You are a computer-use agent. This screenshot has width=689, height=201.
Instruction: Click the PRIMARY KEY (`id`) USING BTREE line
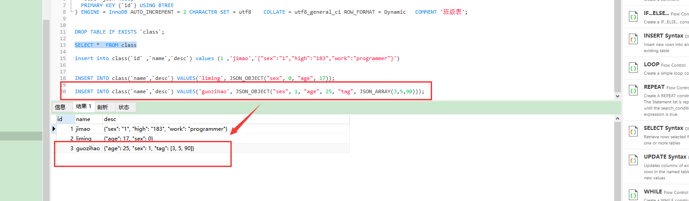(127, 5)
